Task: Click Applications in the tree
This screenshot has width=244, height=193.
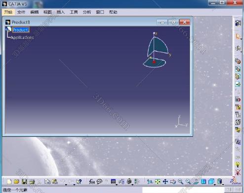Action: [22, 37]
